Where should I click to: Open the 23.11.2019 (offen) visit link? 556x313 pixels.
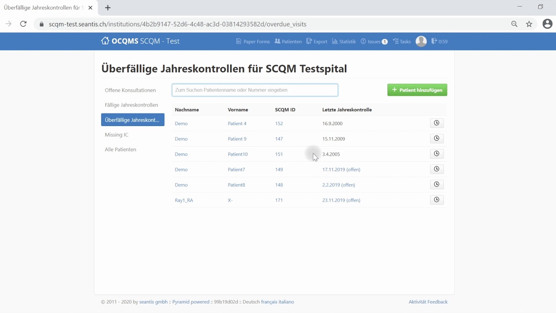pos(341,200)
